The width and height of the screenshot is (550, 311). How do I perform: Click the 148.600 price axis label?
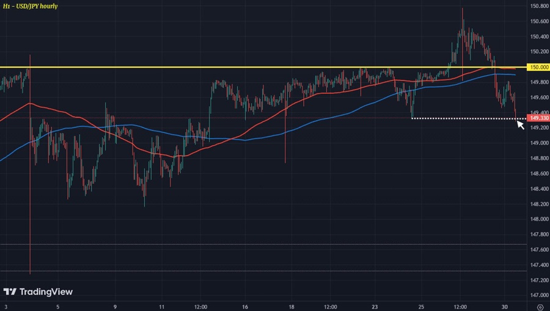540,173
